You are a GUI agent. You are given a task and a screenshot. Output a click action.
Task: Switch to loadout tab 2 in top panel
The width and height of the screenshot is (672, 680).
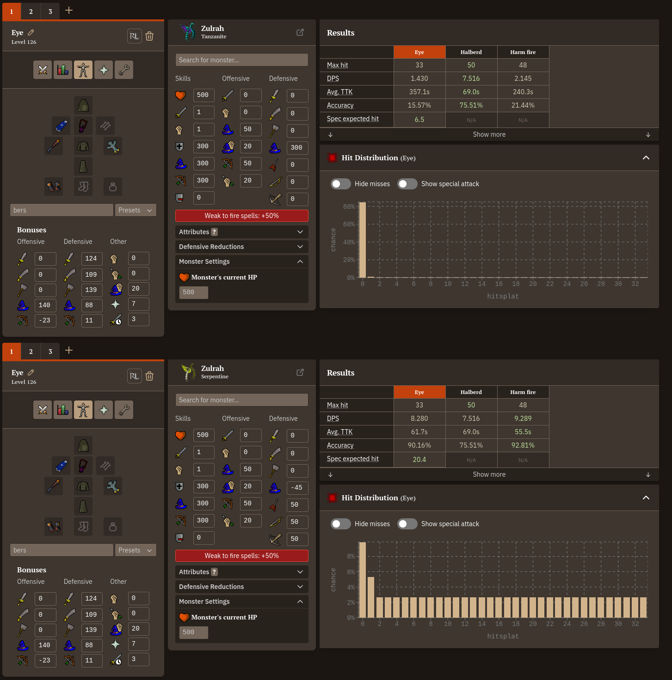(31, 12)
